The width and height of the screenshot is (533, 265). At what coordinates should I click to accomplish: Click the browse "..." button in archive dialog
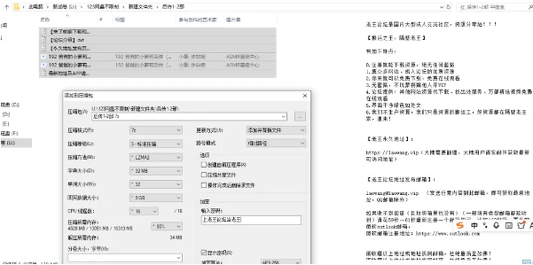(299, 116)
